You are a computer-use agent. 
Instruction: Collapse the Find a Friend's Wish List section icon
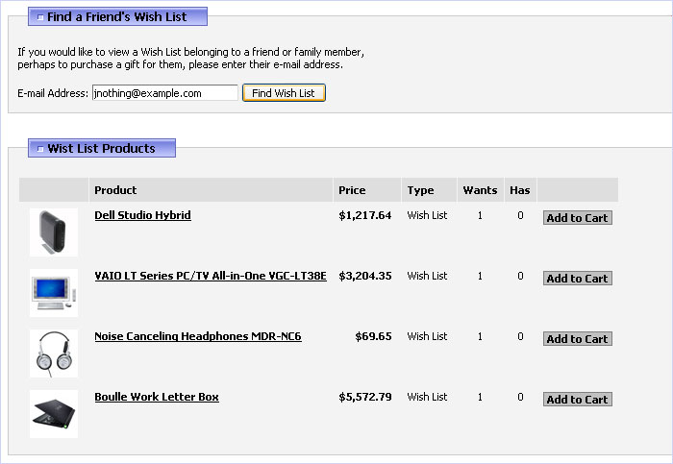[x=40, y=17]
